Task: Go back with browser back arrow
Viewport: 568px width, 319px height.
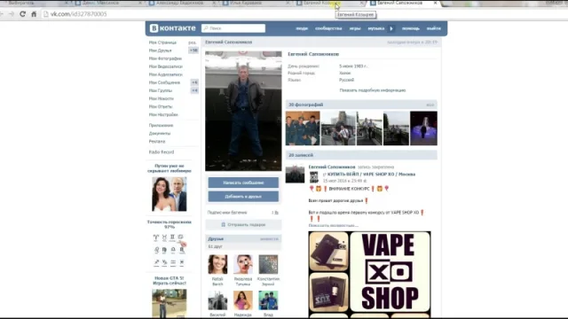Action: coord(2,14)
